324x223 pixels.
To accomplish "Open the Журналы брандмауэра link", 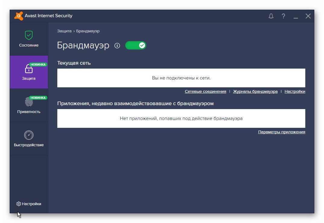I will point(255,92).
